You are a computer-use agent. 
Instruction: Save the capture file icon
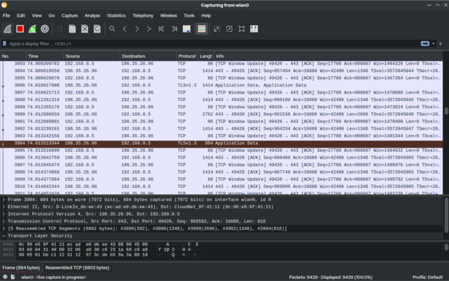click(72, 29)
